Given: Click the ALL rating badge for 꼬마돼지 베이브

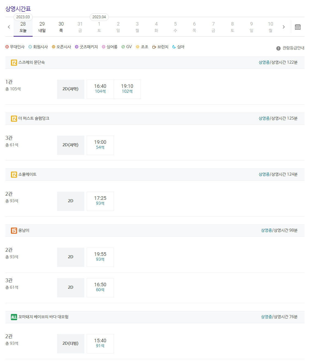Looking at the screenshot, I should [14, 317].
